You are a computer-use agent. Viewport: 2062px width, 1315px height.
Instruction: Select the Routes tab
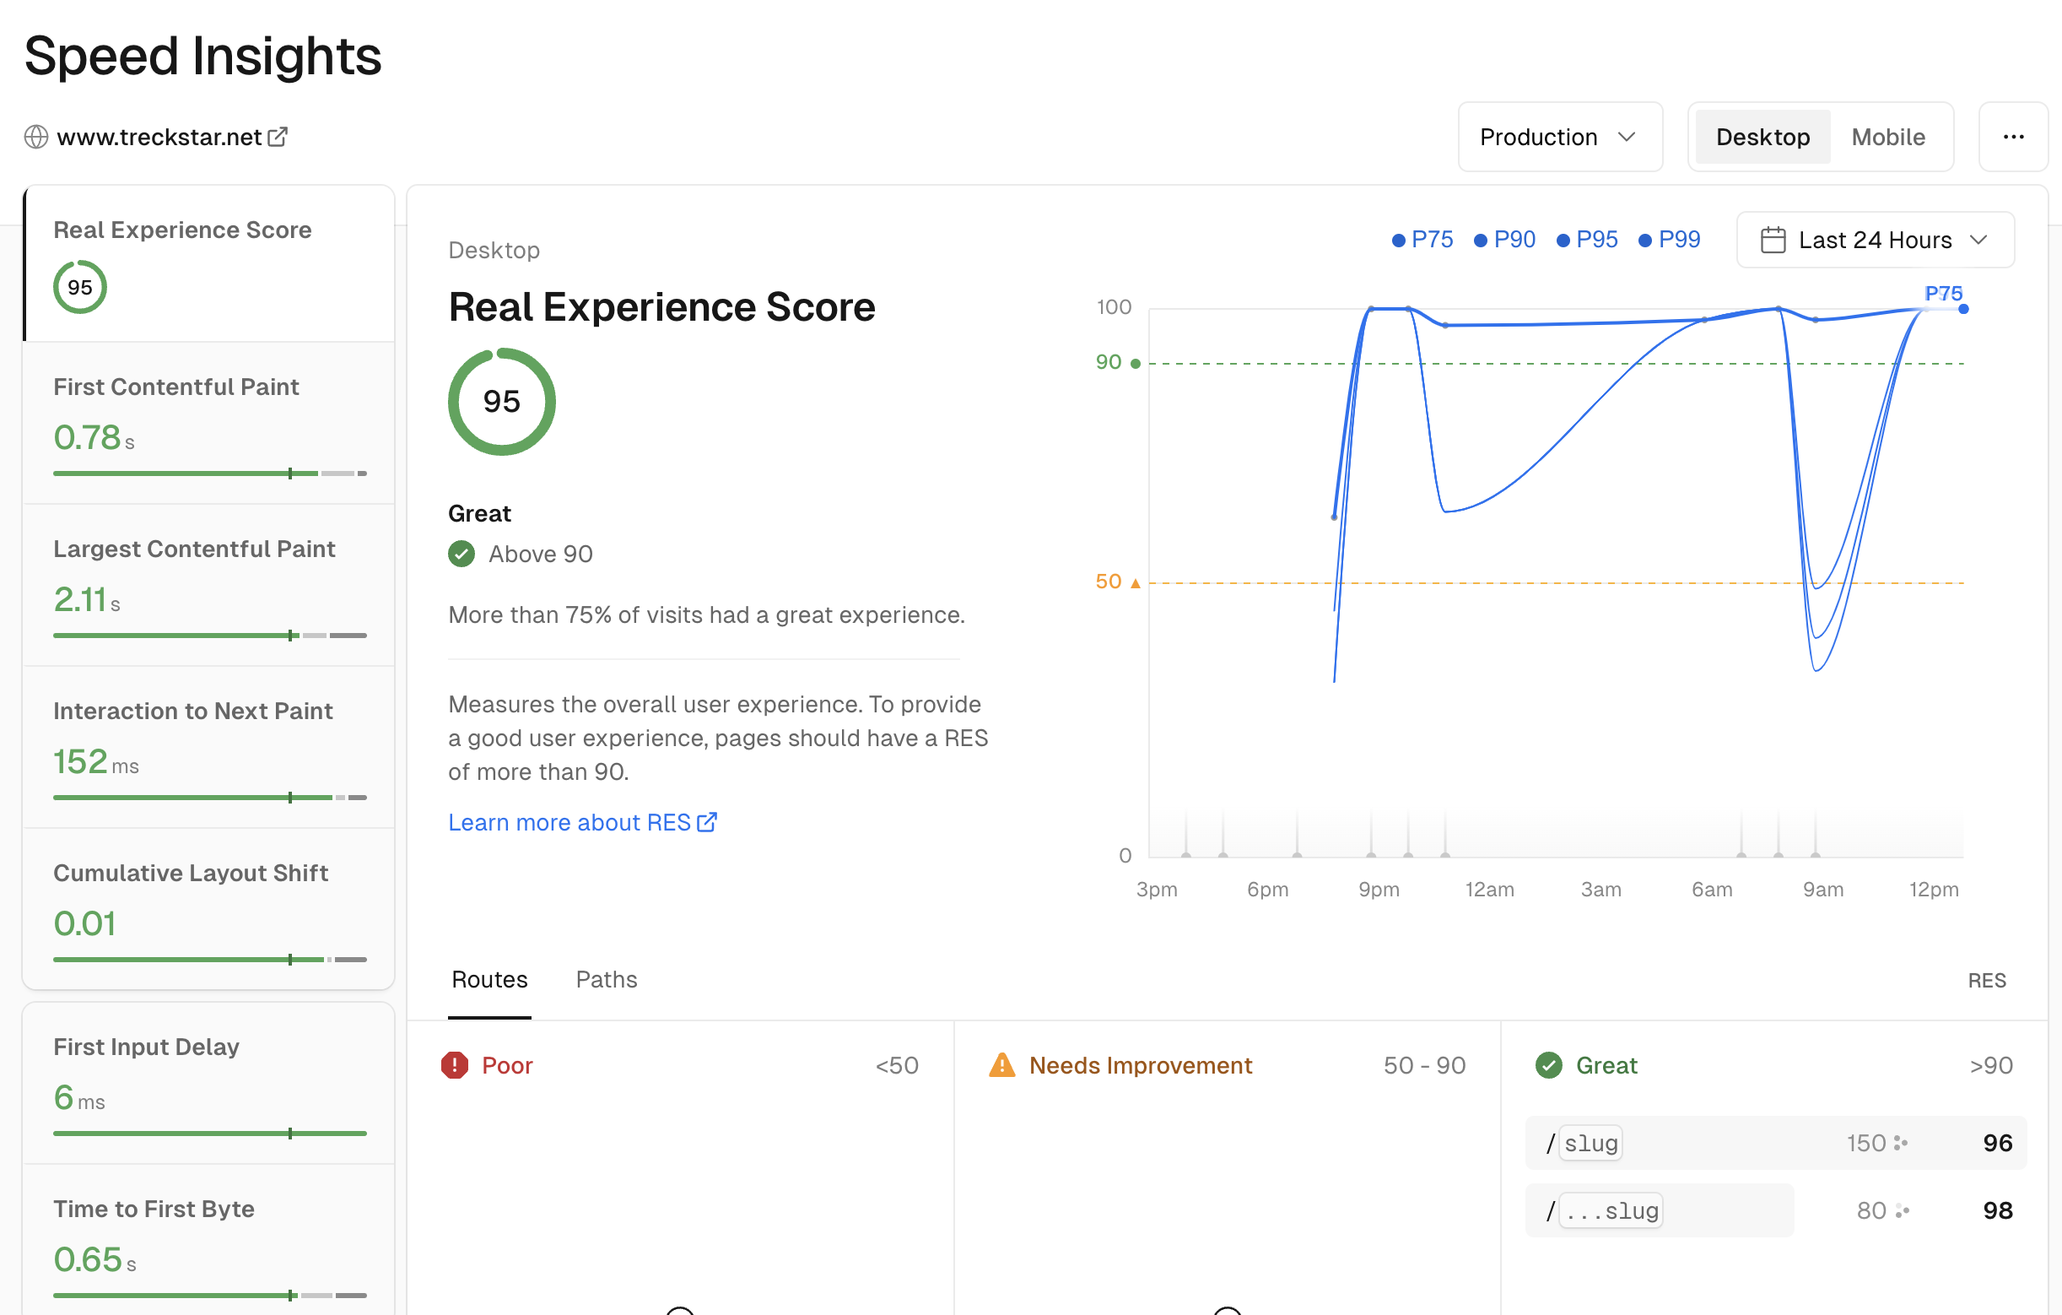pos(489,979)
